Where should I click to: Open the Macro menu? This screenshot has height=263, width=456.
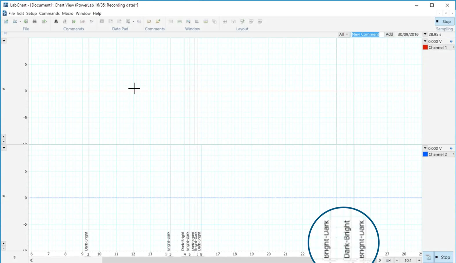pos(68,13)
